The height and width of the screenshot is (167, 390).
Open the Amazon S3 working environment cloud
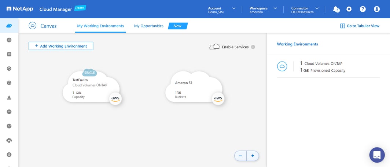[194, 88]
